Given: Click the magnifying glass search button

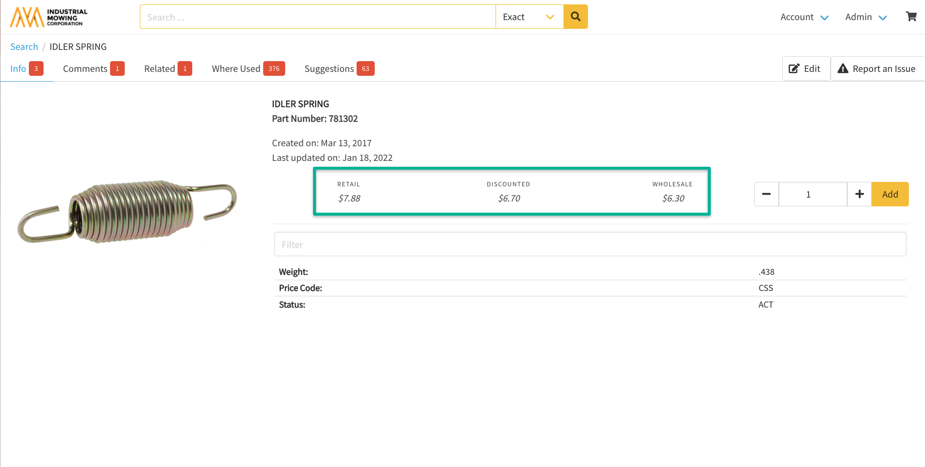Looking at the screenshot, I should (x=575, y=17).
